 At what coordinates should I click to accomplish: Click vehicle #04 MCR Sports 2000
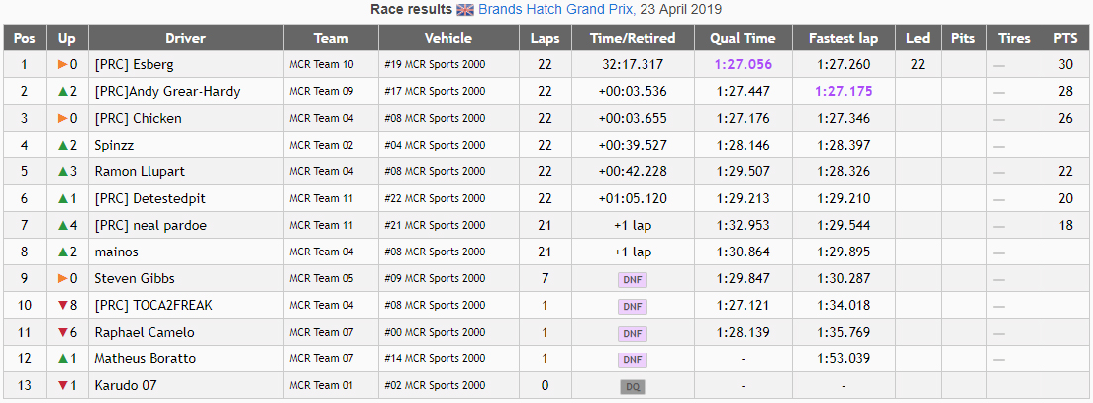(x=435, y=145)
